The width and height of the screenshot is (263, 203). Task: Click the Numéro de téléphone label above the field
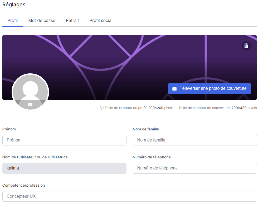pyautogui.click(x=152, y=157)
